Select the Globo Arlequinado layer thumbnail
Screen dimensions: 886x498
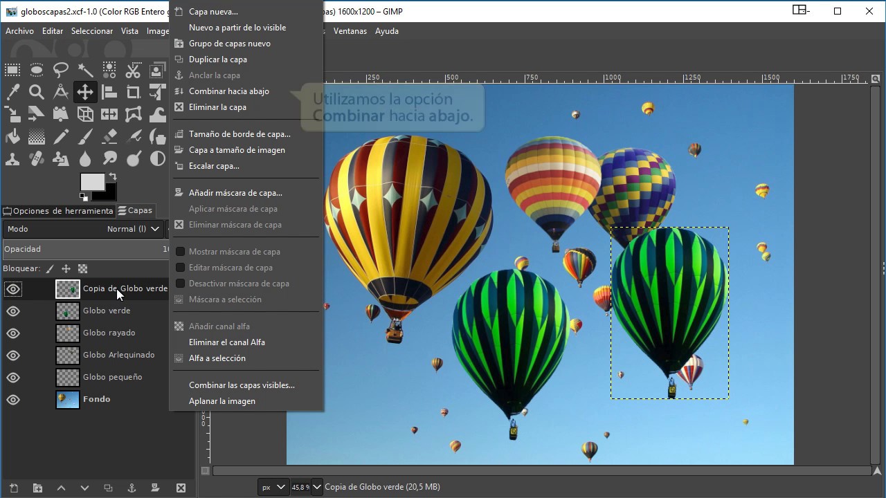[x=68, y=356]
